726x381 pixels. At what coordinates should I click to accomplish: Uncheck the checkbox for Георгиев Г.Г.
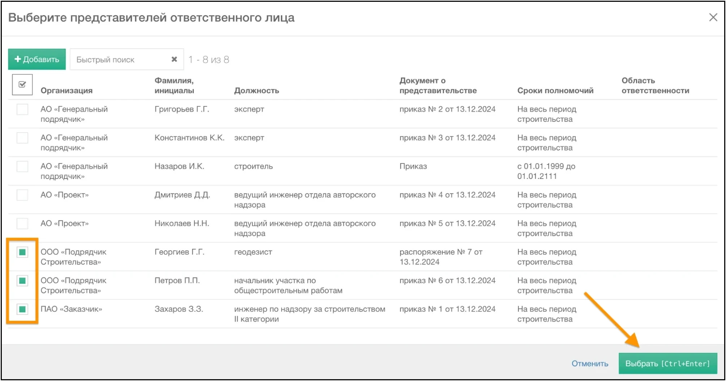[22, 252]
